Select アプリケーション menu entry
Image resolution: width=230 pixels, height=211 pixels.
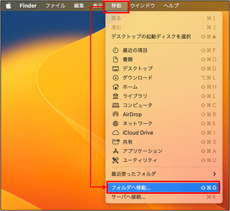pos(164,151)
